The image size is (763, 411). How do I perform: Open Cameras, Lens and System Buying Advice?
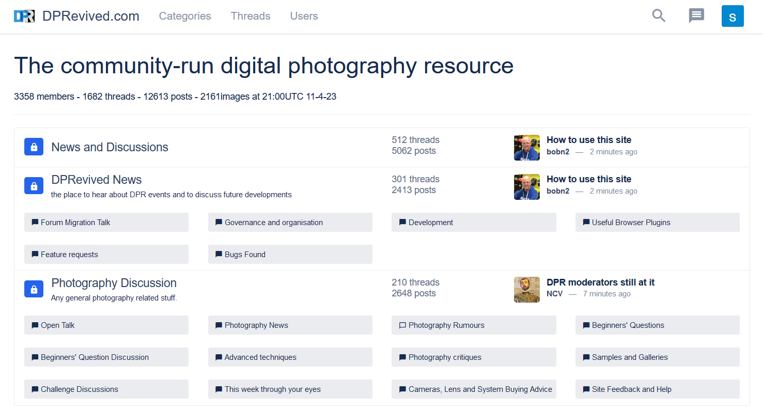click(474, 389)
